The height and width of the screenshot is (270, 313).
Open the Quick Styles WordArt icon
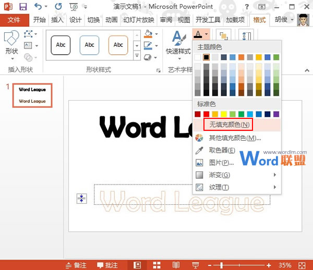[179, 38]
